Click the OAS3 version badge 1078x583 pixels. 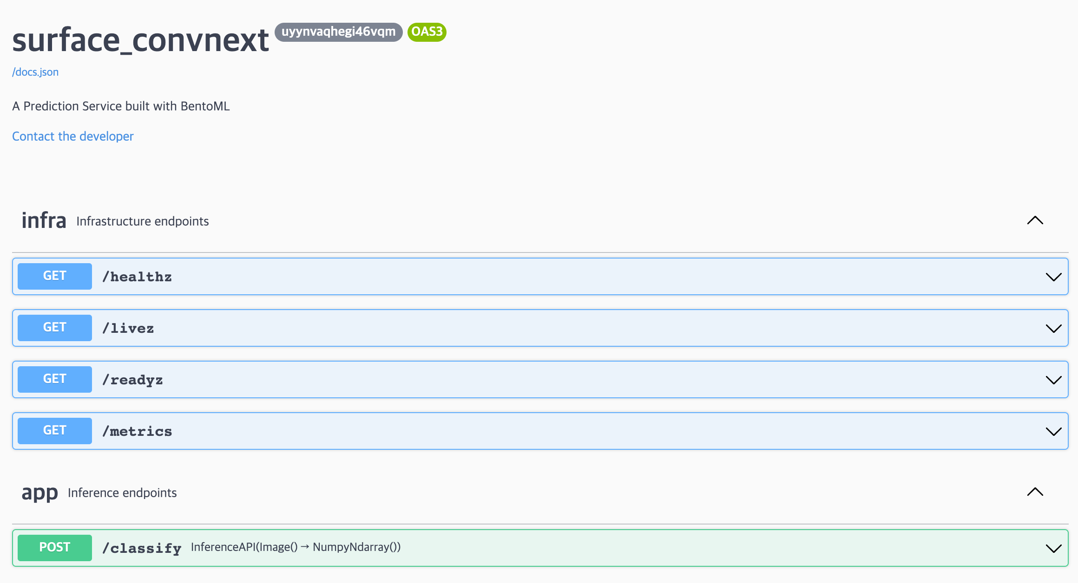pos(427,32)
